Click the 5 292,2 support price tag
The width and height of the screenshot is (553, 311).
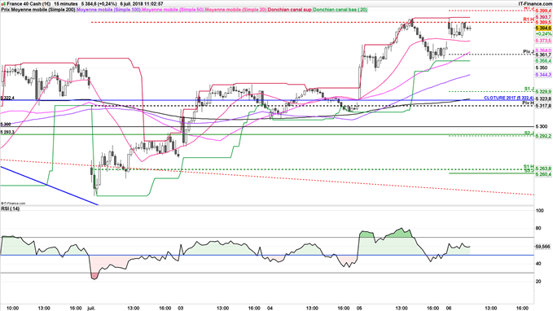tap(543, 135)
